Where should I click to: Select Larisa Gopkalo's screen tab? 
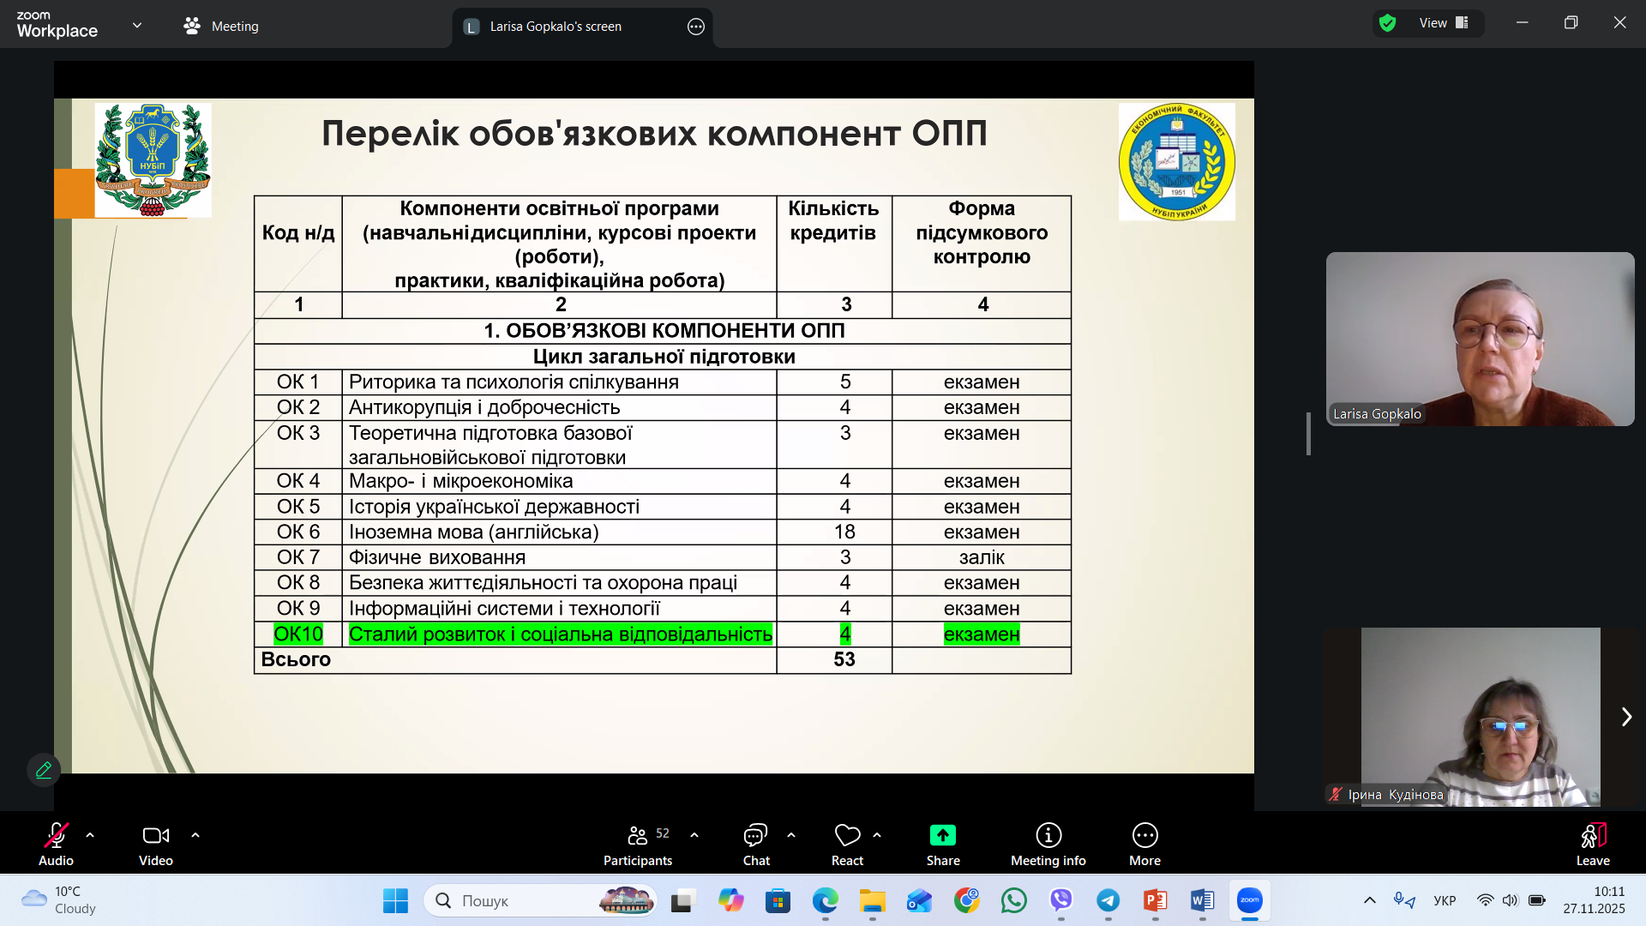coord(556,27)
